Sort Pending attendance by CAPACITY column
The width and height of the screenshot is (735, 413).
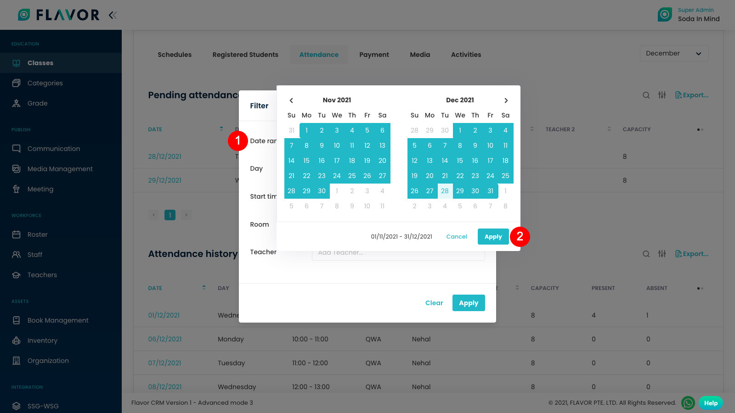(x=637, y=129)
